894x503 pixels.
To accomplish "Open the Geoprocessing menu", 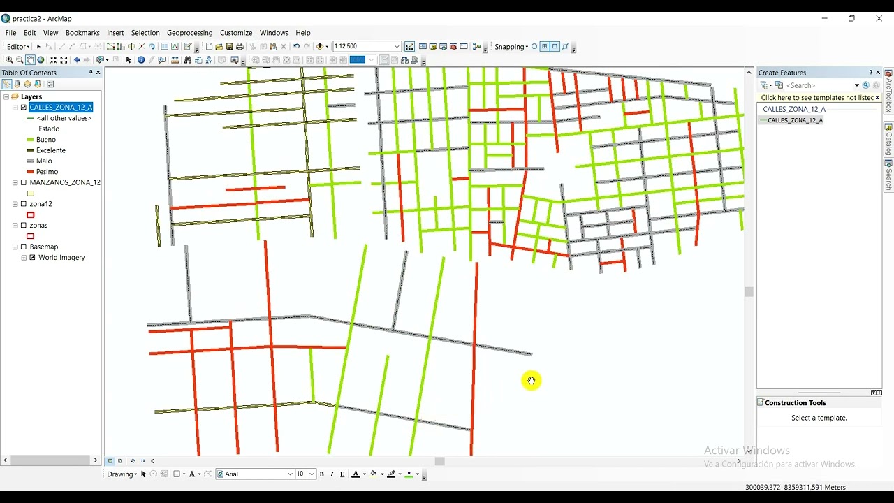I will [x=189, y=33].
